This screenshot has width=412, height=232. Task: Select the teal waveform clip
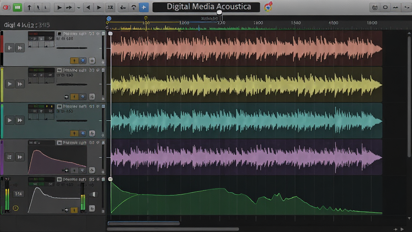tap(247, 121)
